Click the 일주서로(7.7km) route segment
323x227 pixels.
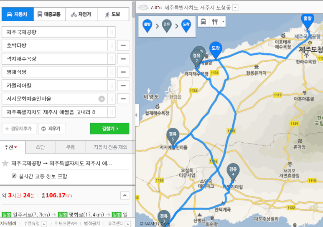(31, 214)
